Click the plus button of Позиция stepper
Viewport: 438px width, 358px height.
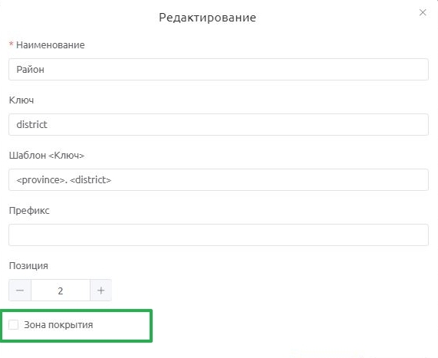click(100, 291)
